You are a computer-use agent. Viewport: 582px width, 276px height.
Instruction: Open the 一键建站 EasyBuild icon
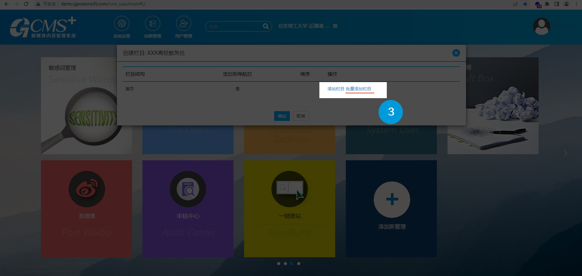[x=290, y=189]
